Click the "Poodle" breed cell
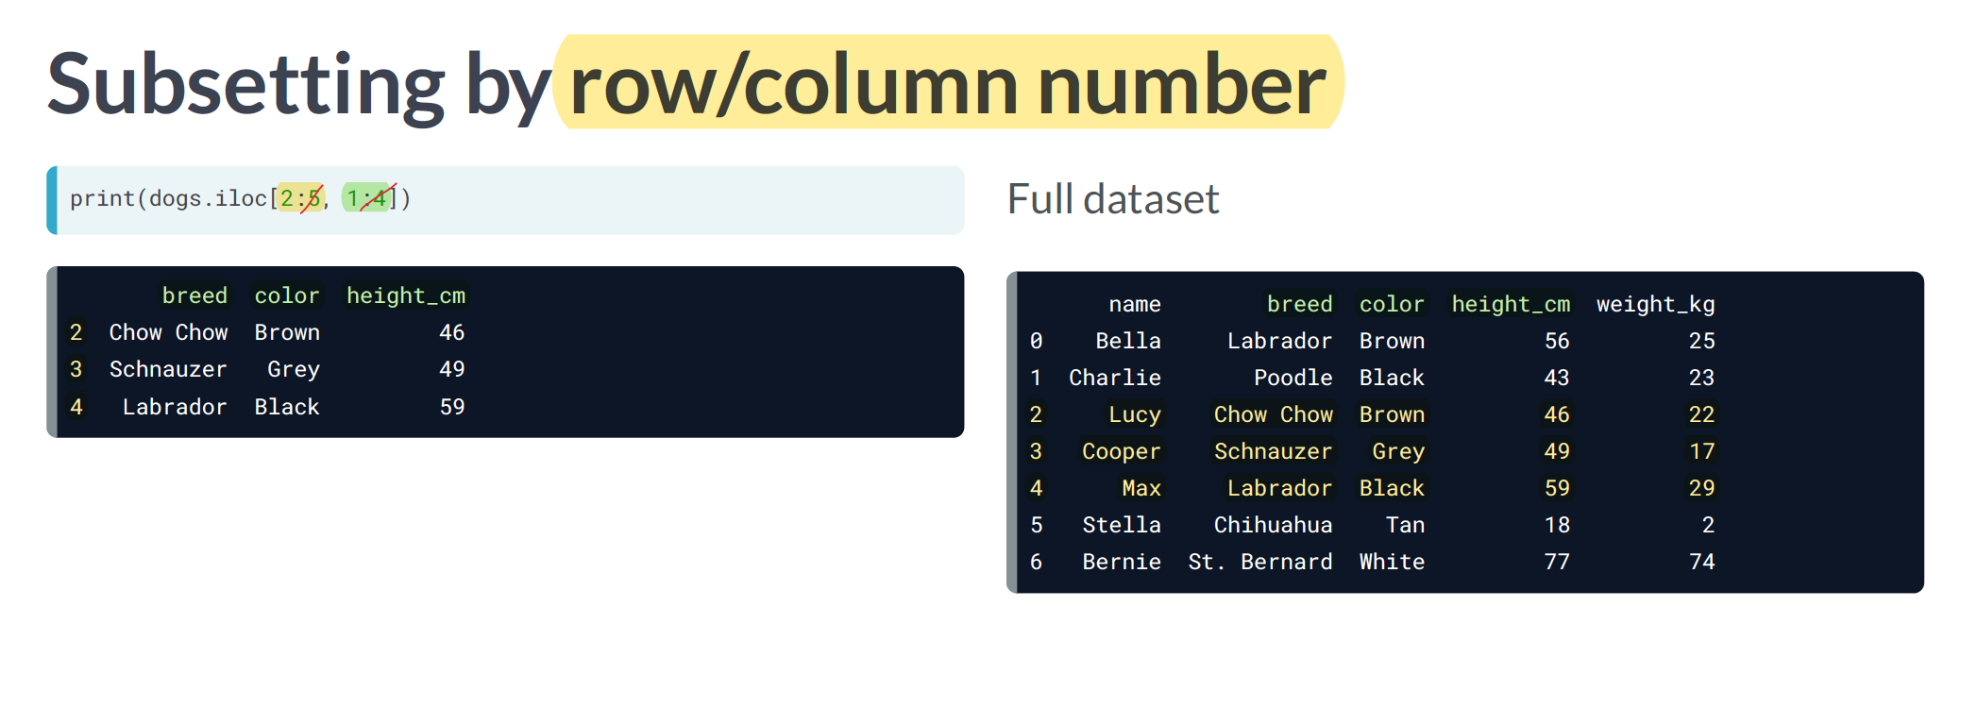The image size is (1977, 708). [1293, 378]
